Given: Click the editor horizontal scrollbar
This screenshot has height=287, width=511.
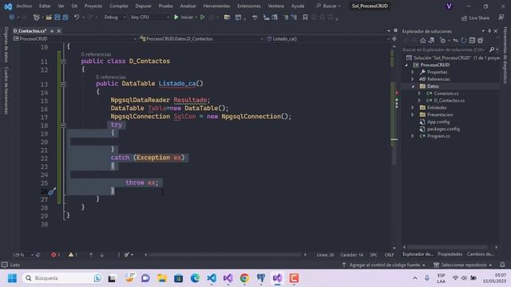Looking at the screenshot, I should pos(224,255).
